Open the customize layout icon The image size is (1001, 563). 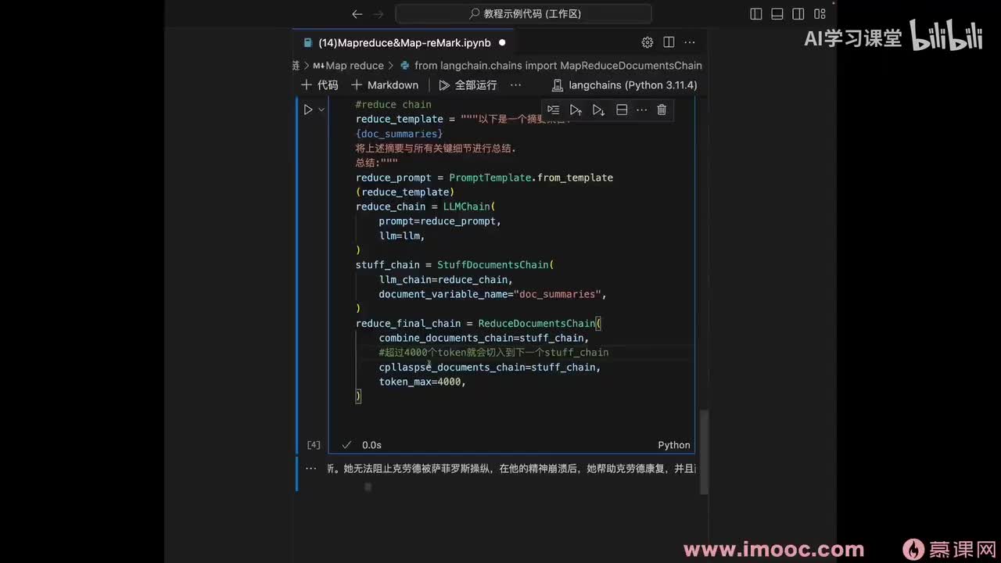pos(820,14)
